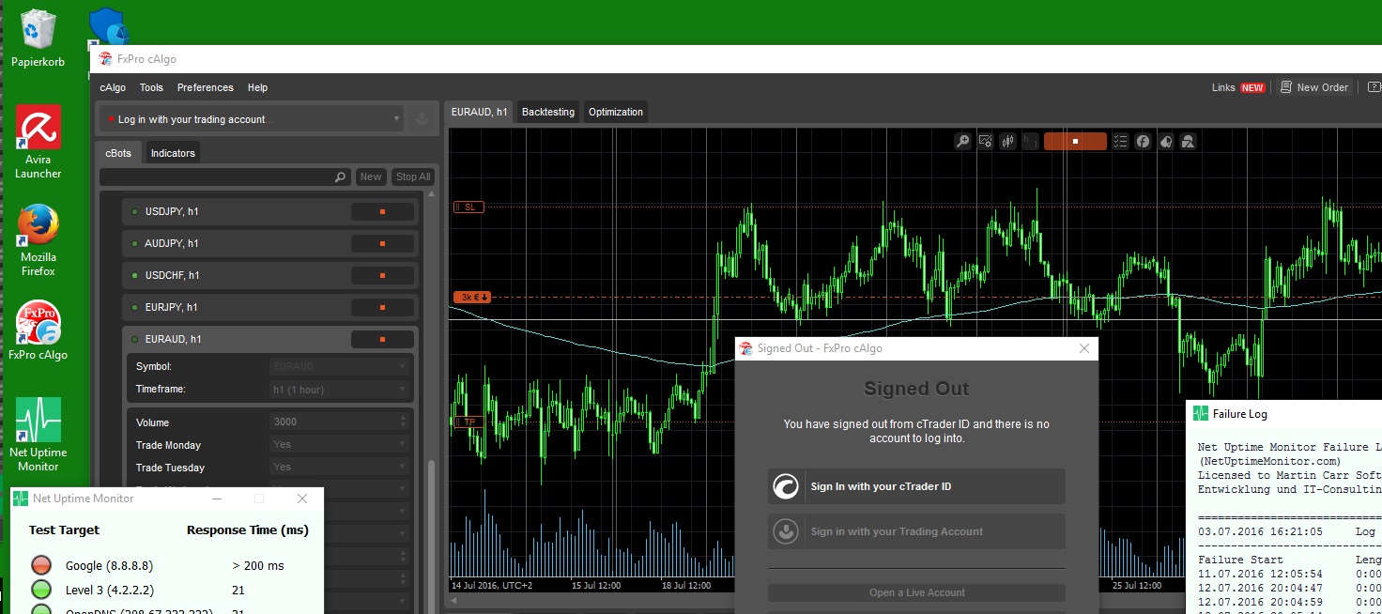Image resolution: width=1382 pixels, height=614 pixels.
Task: Click the search magnifier icon in cBots panel
Action: click(341, 177)
